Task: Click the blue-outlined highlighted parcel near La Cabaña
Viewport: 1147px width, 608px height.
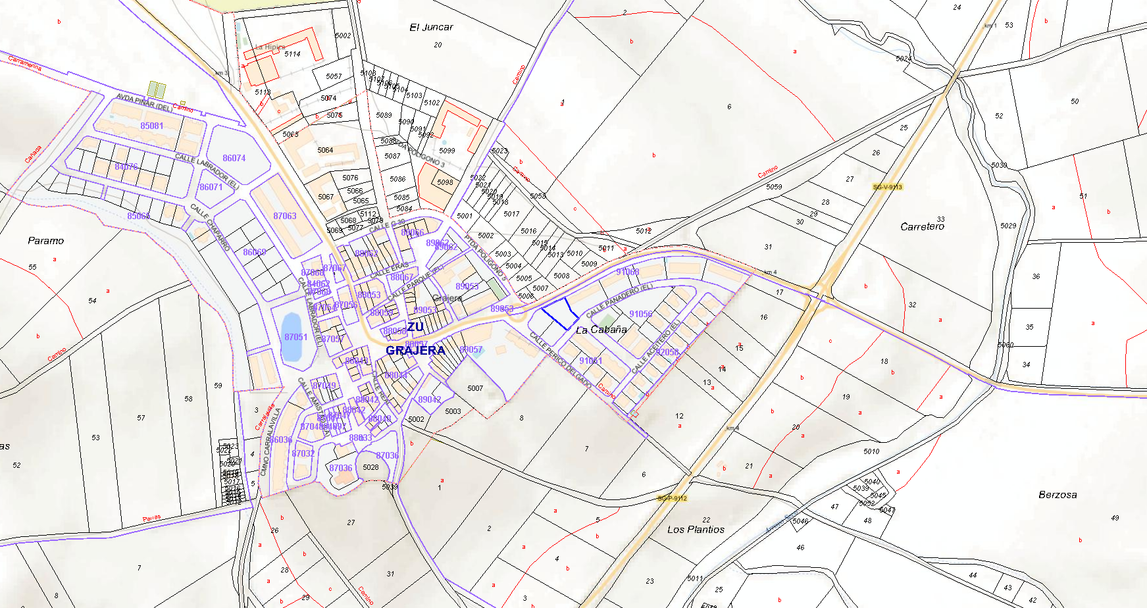Action: coord(560,313)
